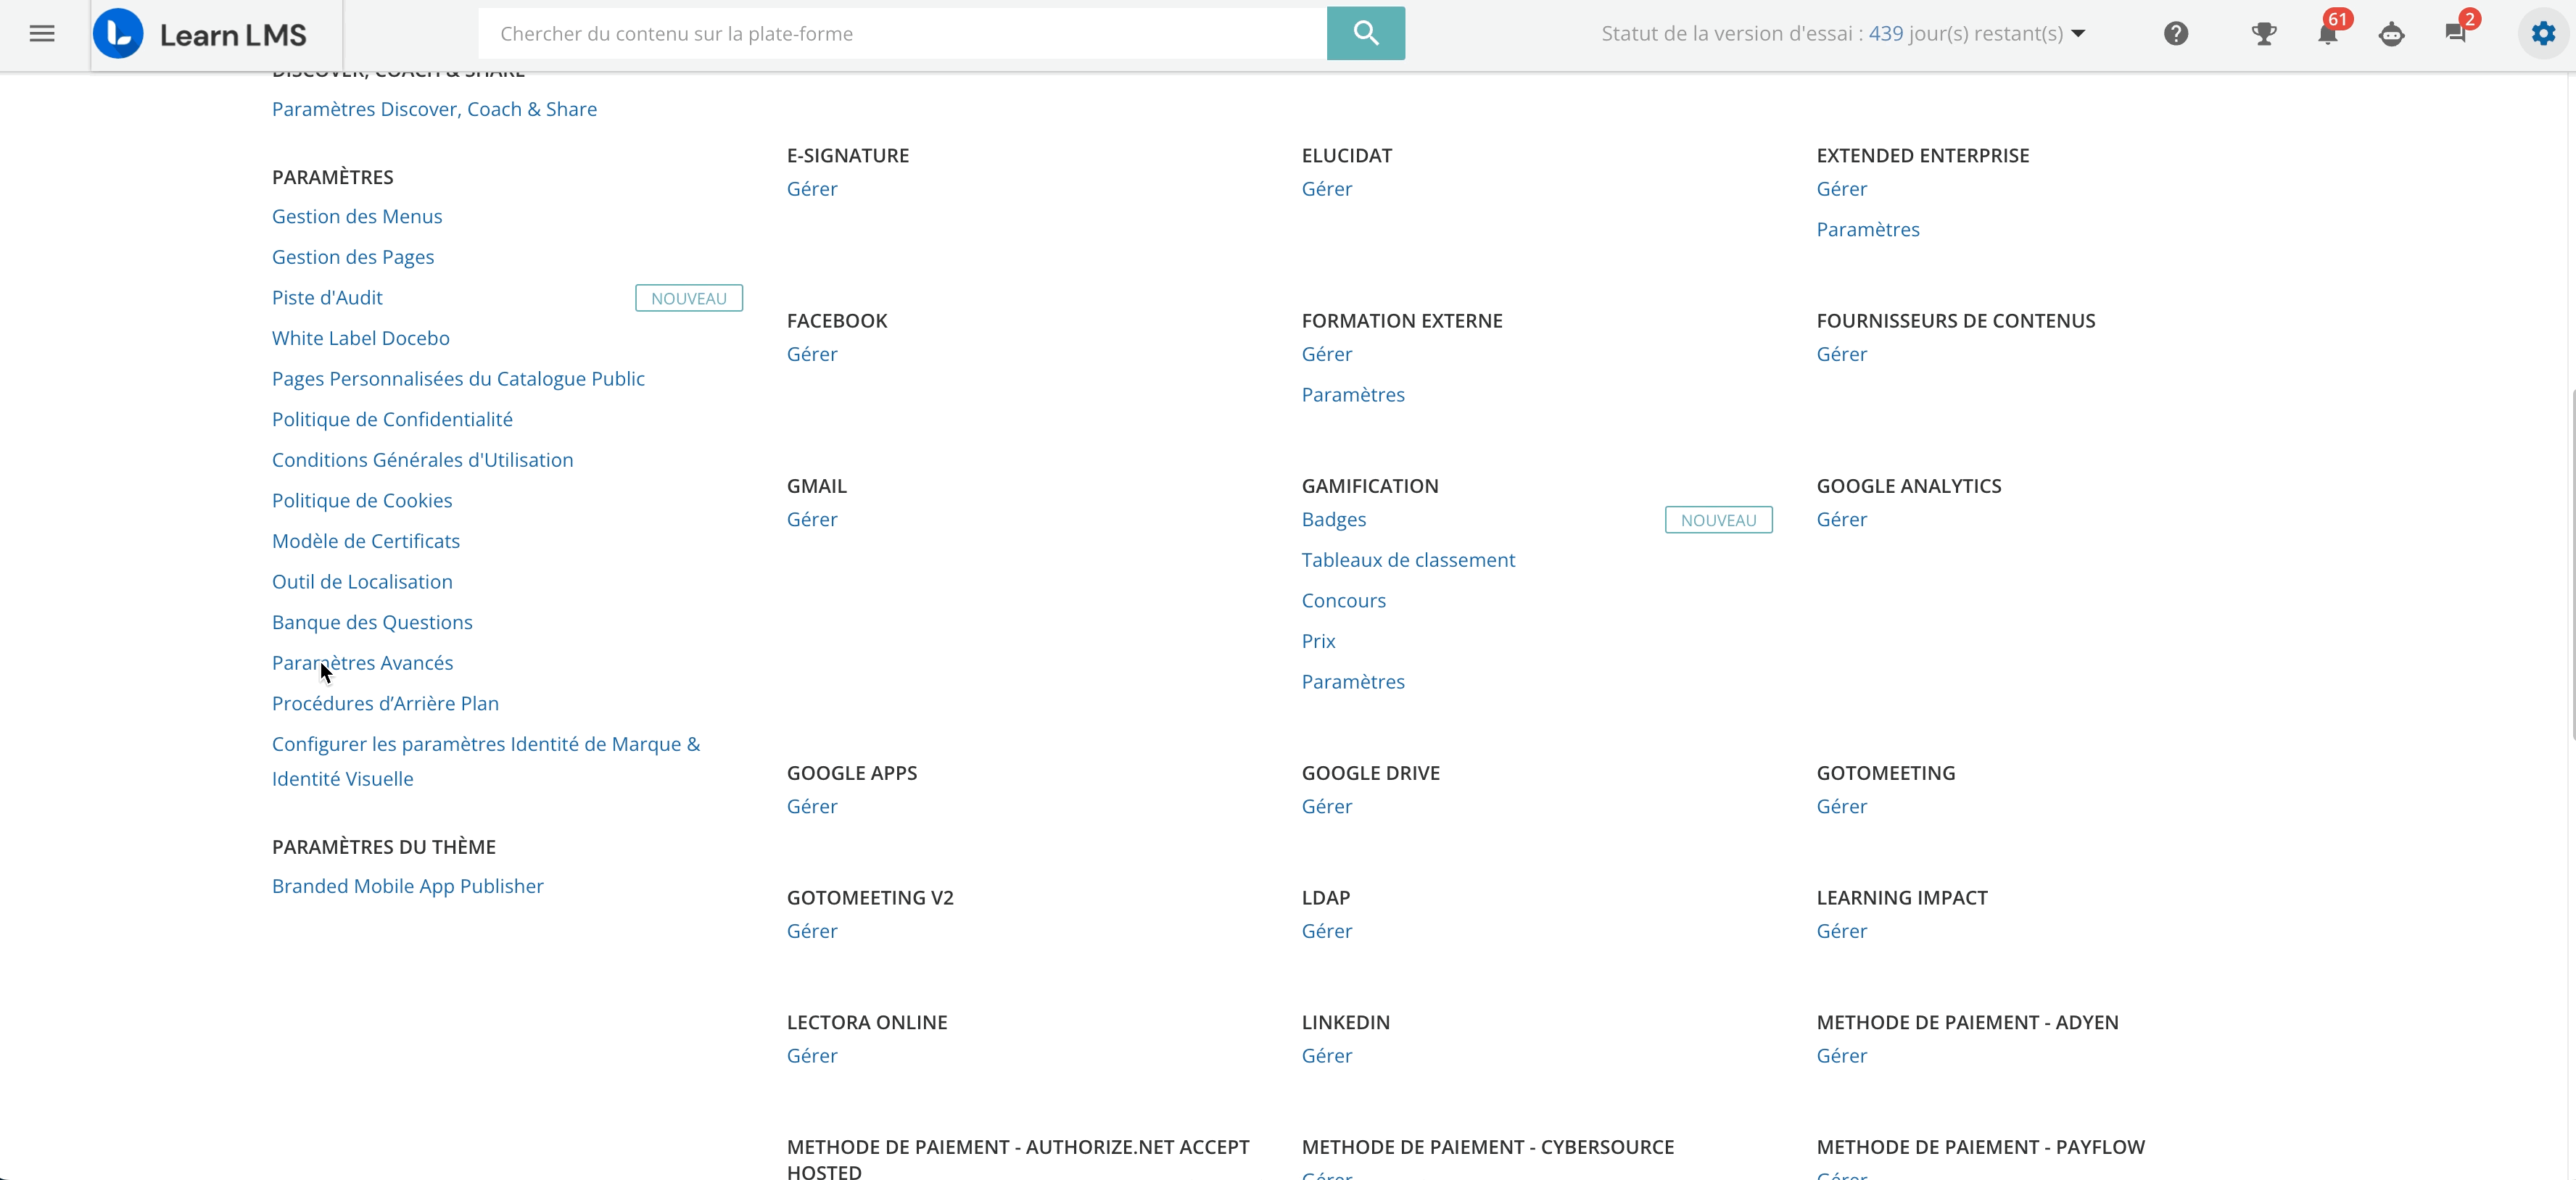Viewport: 2576px width, 1180px height.
Task: Click Gérer under Facebook
Action: tap(812, 354)
